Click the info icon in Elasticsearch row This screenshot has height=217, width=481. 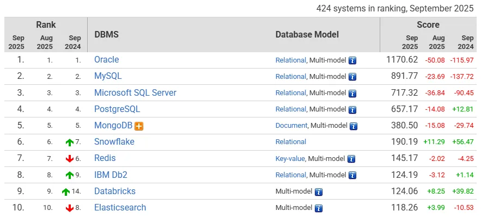coord(319,208)
